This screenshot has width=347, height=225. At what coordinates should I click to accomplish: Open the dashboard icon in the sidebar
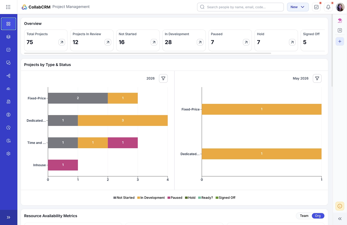(8, 24)
